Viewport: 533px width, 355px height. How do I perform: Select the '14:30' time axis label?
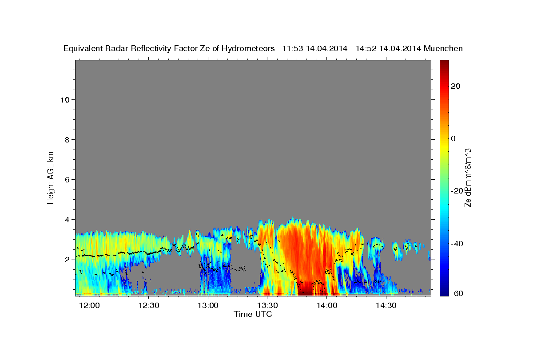tap(386, 306)
